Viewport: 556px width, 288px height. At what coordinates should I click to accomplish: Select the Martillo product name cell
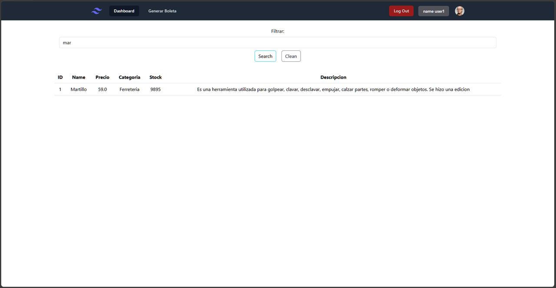point(79,89)
